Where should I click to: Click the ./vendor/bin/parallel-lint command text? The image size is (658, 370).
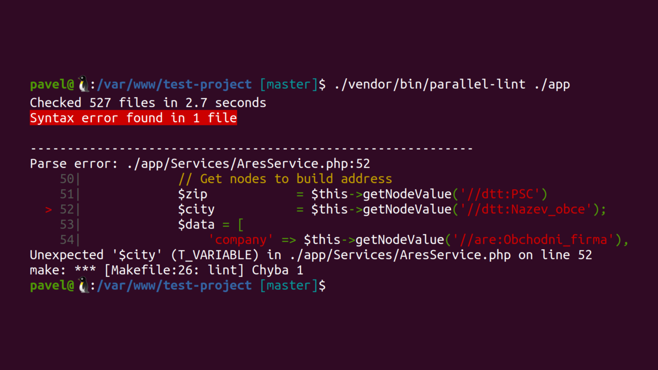[x=430, y=84]
